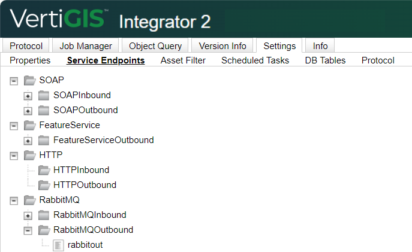Click the HTTPInbound folder icon
This screenshot has height=252, width=412.
click(x=44, y=170)
